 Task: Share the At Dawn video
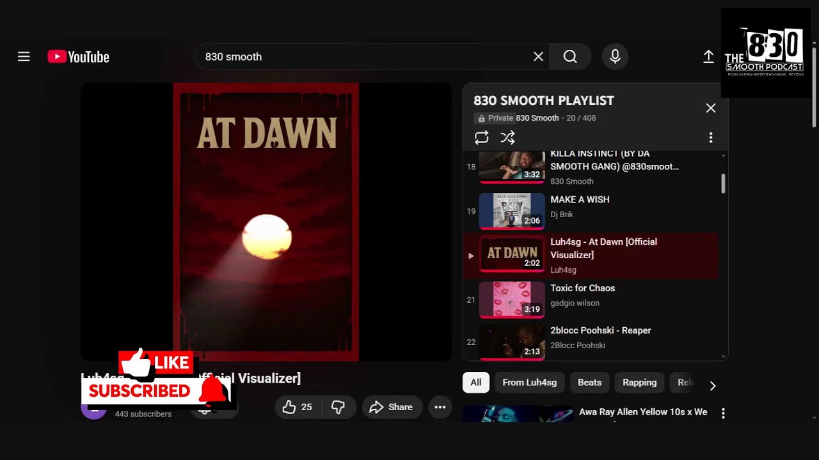point(392,407)
